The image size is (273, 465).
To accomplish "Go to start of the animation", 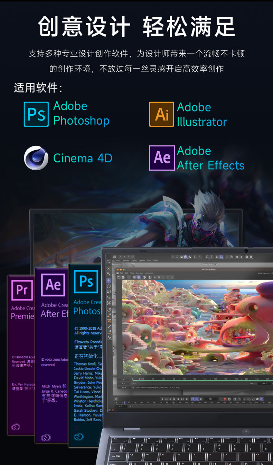I will 161,399.
